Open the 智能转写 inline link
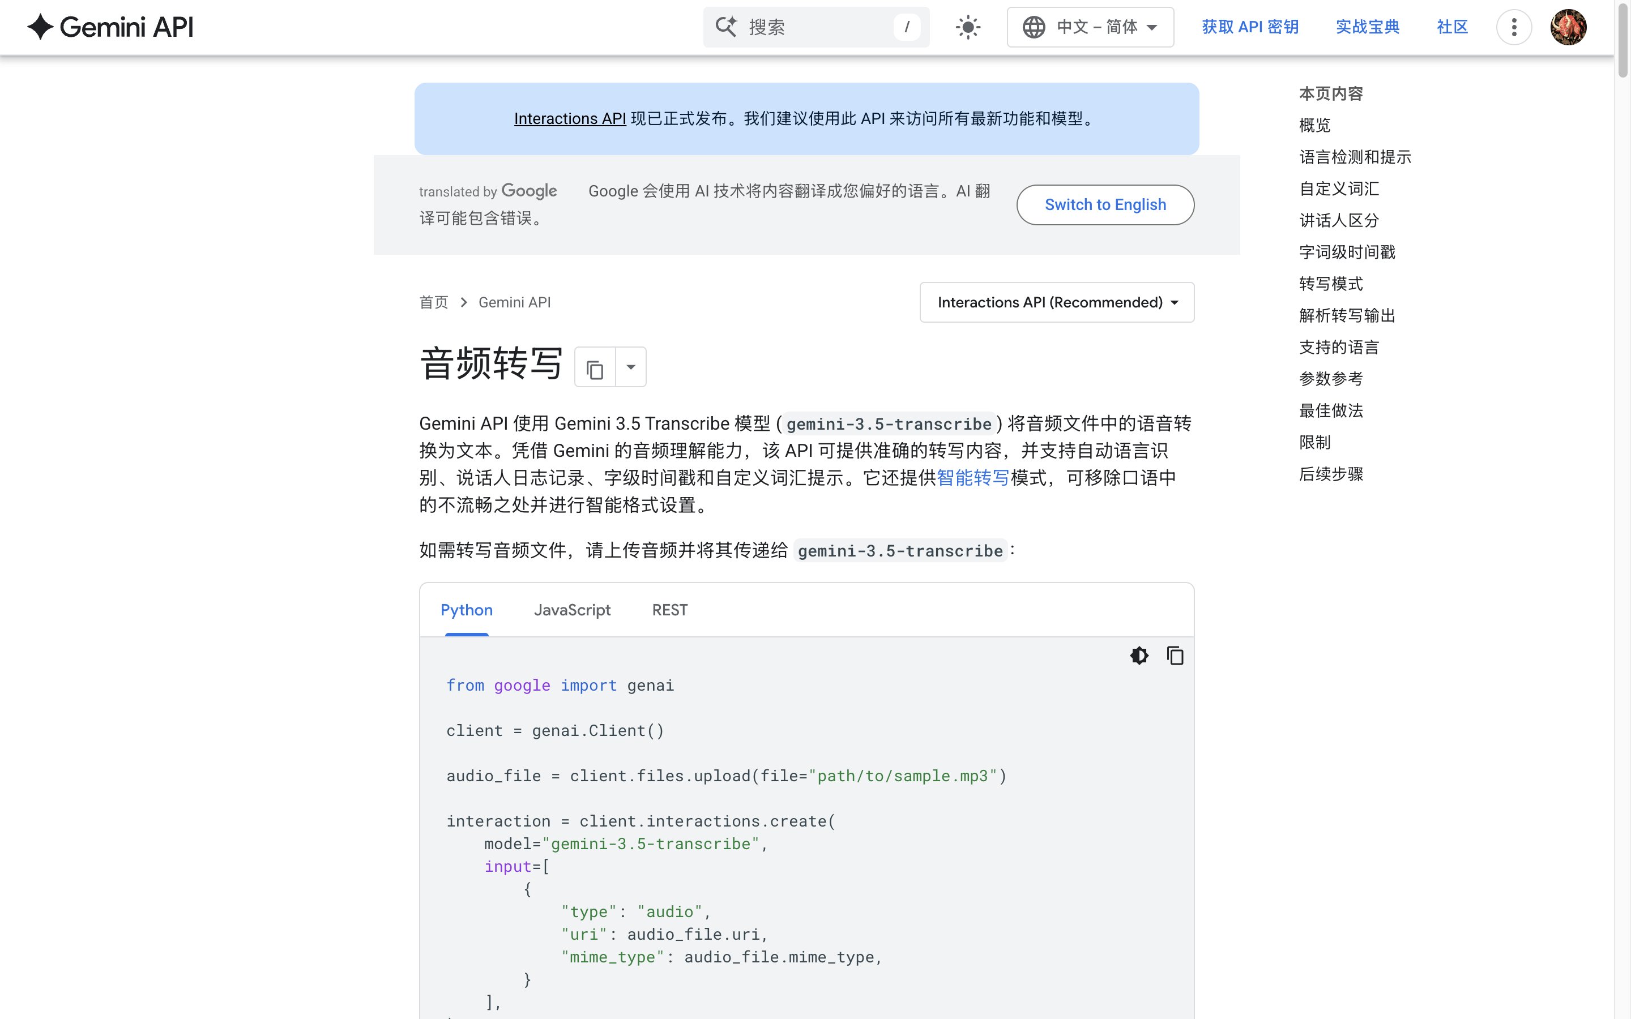 pyautogui.click(x=972, y=478)
